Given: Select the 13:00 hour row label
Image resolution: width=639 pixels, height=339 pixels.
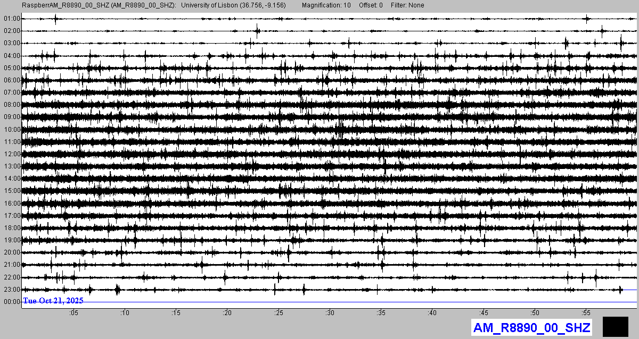Looking at the screenshot, I should pyautogui.click(x=11, y=166).
